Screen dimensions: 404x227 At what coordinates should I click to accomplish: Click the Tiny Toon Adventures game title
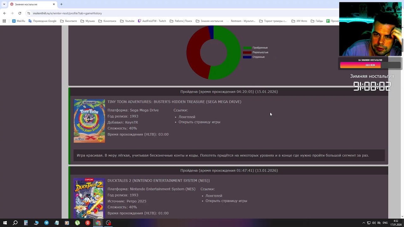point(174,102)
